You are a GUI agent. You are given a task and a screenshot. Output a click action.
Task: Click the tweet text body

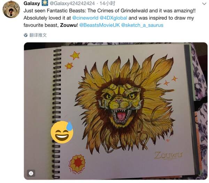click(110, 18)
